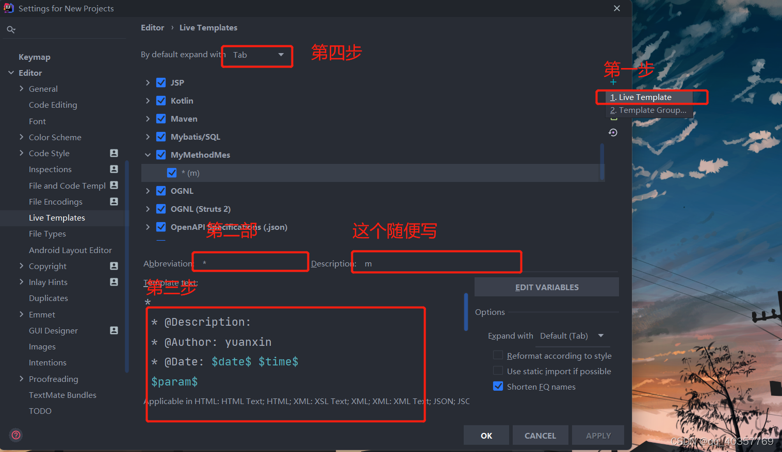Viewport: 782px width, 452px height.
Task: Expand the Kotlin template group
Action: point(148,101)
